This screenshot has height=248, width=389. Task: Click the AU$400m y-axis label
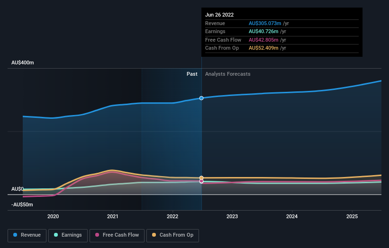click(x=23, y=62)
